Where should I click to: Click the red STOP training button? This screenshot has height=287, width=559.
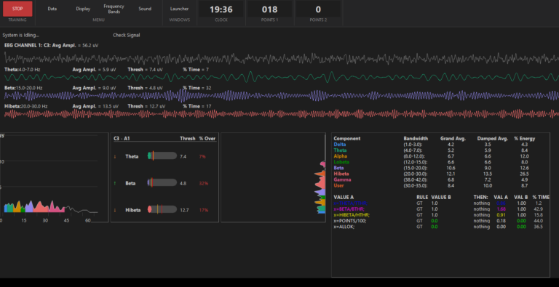click(x=17, y=9)
